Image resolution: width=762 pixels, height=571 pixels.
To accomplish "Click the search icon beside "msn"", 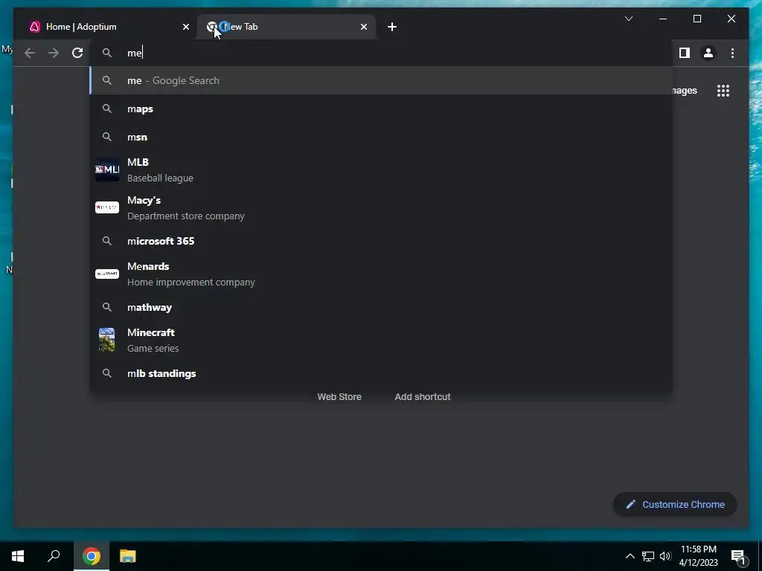I will point(107,137).
